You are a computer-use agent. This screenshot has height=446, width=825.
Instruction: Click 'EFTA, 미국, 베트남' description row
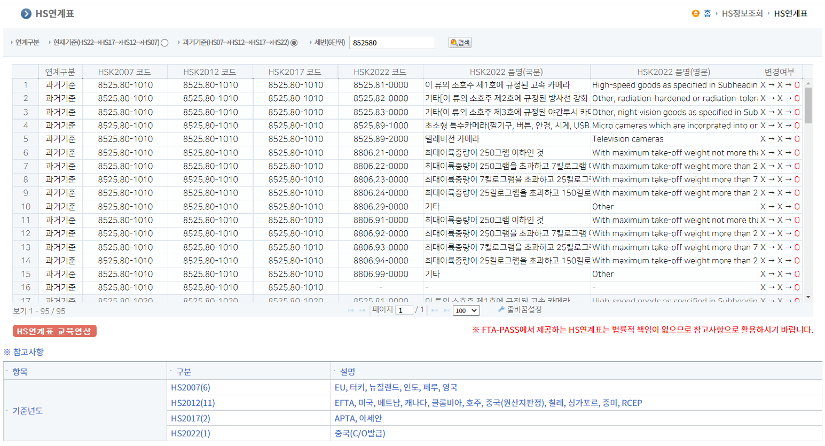pyautogui.click(x=489, y=403)
